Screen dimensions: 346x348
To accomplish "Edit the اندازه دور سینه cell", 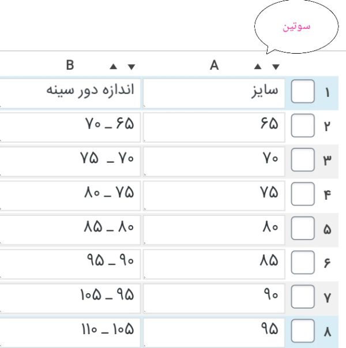I will click(x=70, y=93).
